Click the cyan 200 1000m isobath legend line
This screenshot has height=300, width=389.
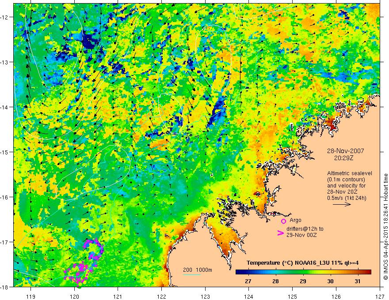click(192, 274)
